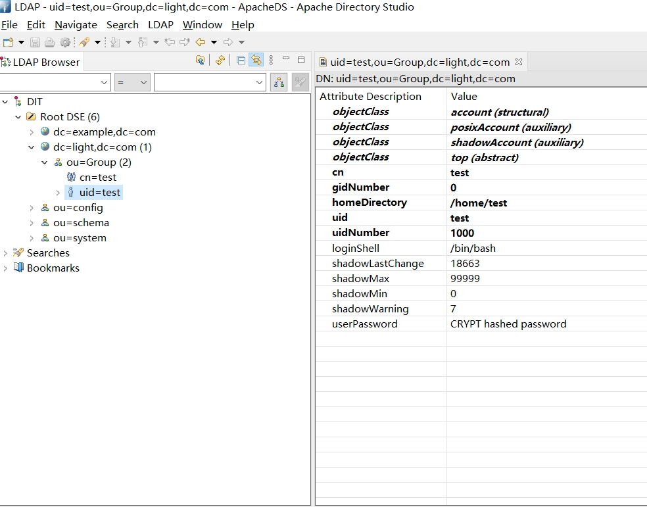Click the Back navigation yellow arrow
The height and width of the screenshot is (507, 647).
click(201, 42)
